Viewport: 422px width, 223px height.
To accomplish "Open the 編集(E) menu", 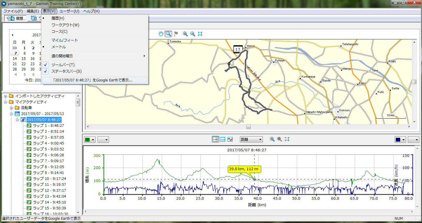I will click(x=33, y=11).
